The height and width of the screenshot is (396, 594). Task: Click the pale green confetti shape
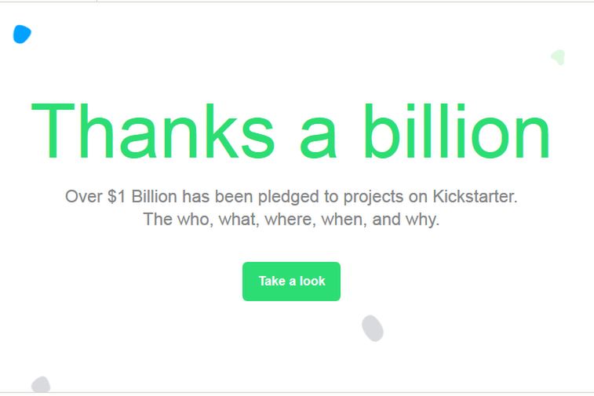coord(558,56)
